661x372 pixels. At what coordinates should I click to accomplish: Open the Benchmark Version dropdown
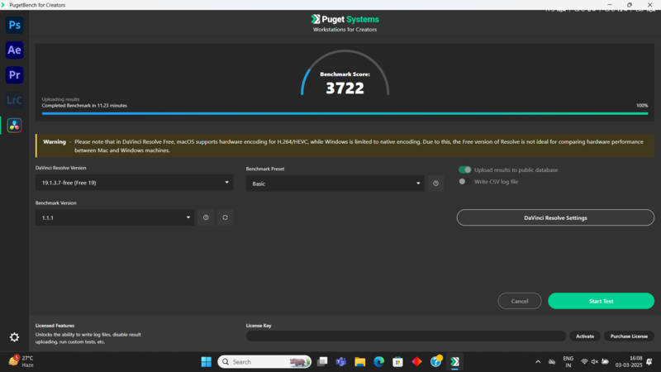(115, 217)
